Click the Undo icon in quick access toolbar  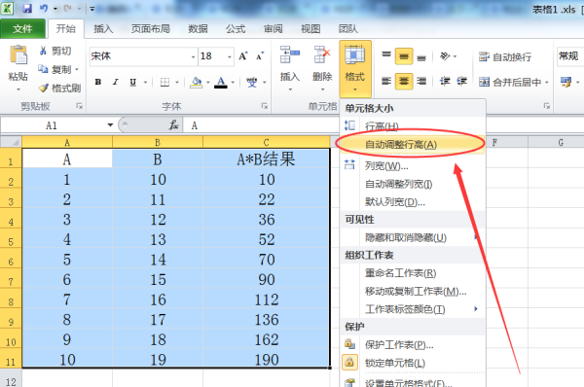click(x=44, y=8)
